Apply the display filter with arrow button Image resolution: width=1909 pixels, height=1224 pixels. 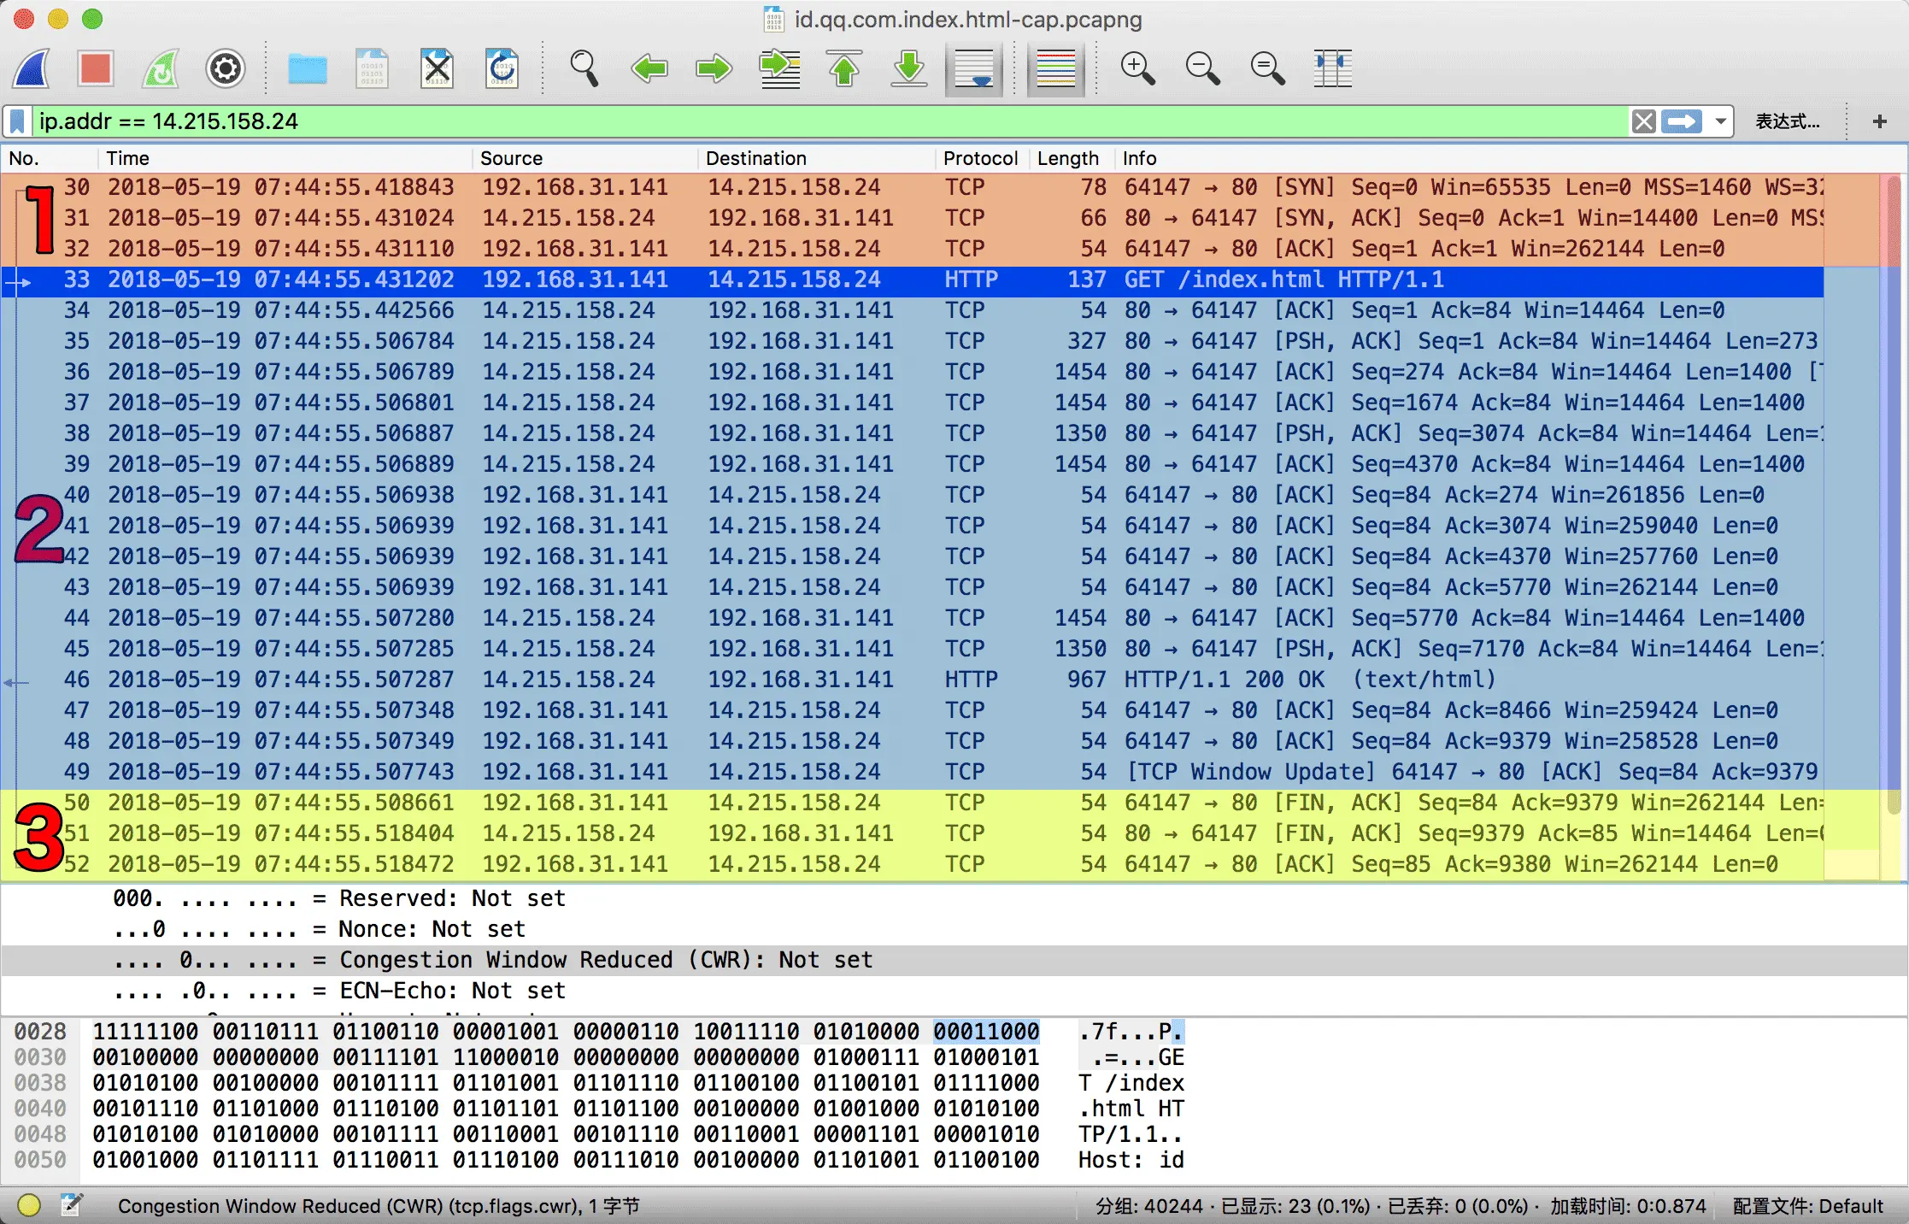[1681, 121]
